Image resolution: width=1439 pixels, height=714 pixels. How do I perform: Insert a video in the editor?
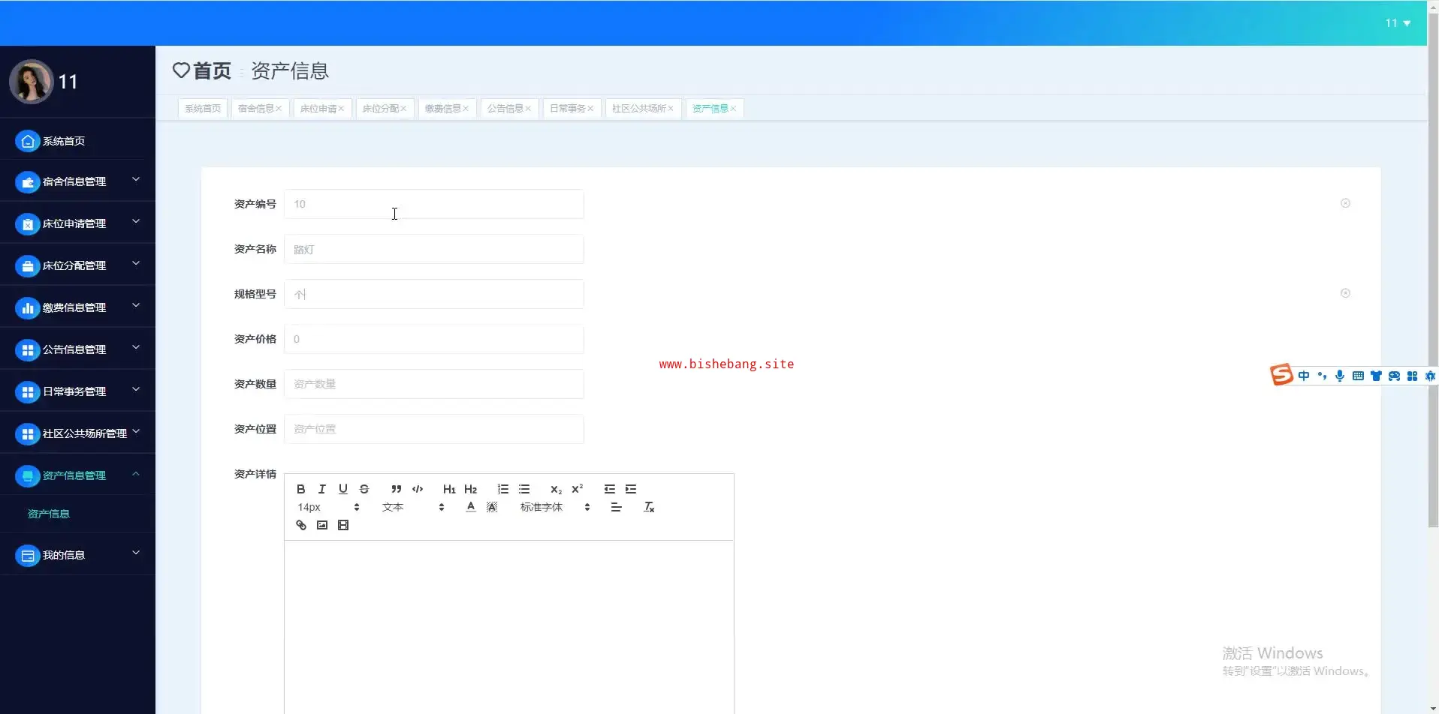click(x=343, y=525)
